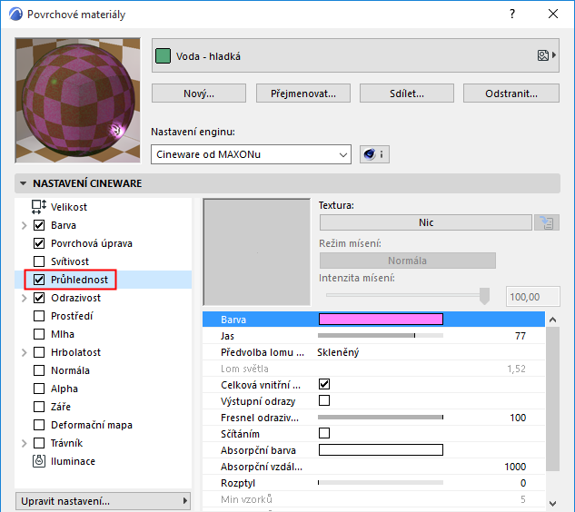Click the Nový... button
Screen dimensions: 575x512
(199, 94)
